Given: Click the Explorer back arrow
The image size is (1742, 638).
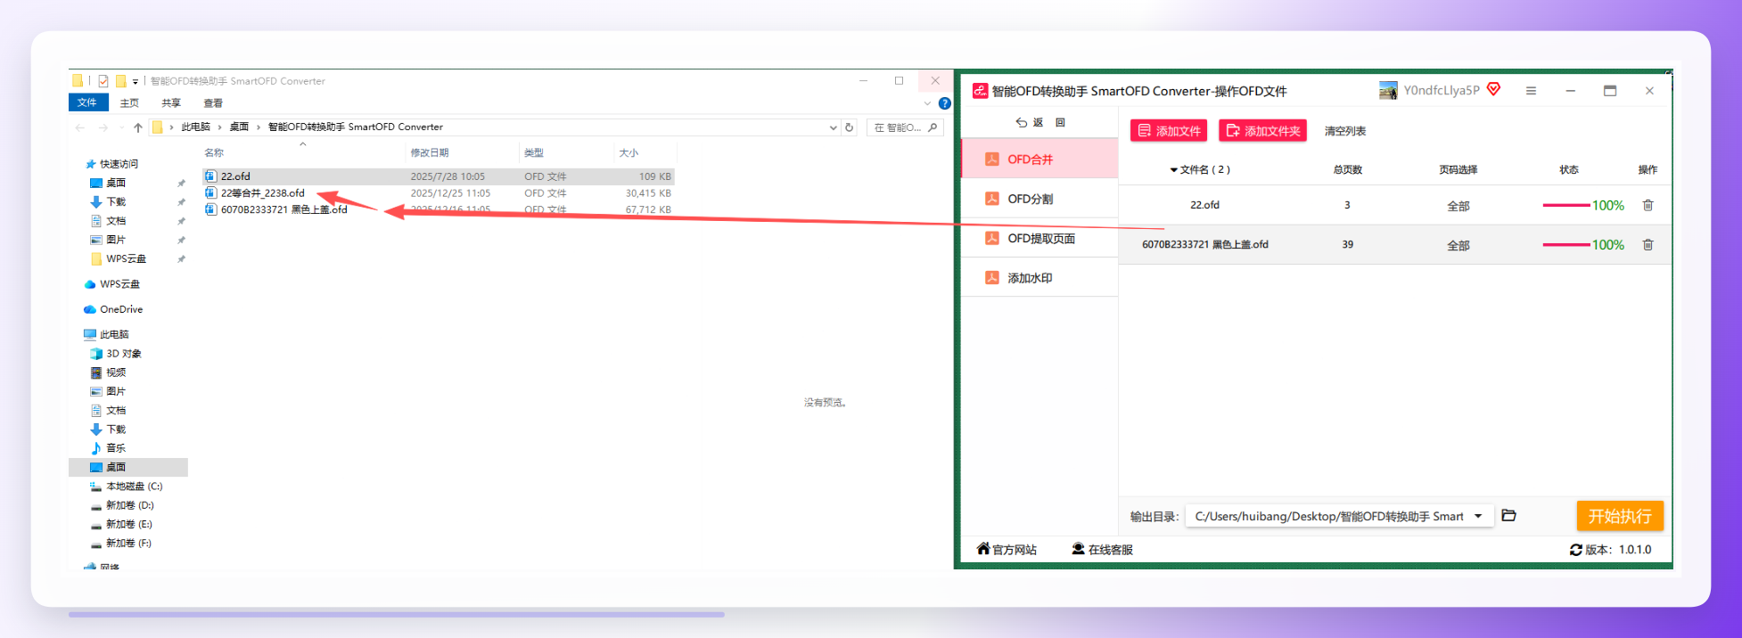Looking at the screenshot, I should 80,127.
